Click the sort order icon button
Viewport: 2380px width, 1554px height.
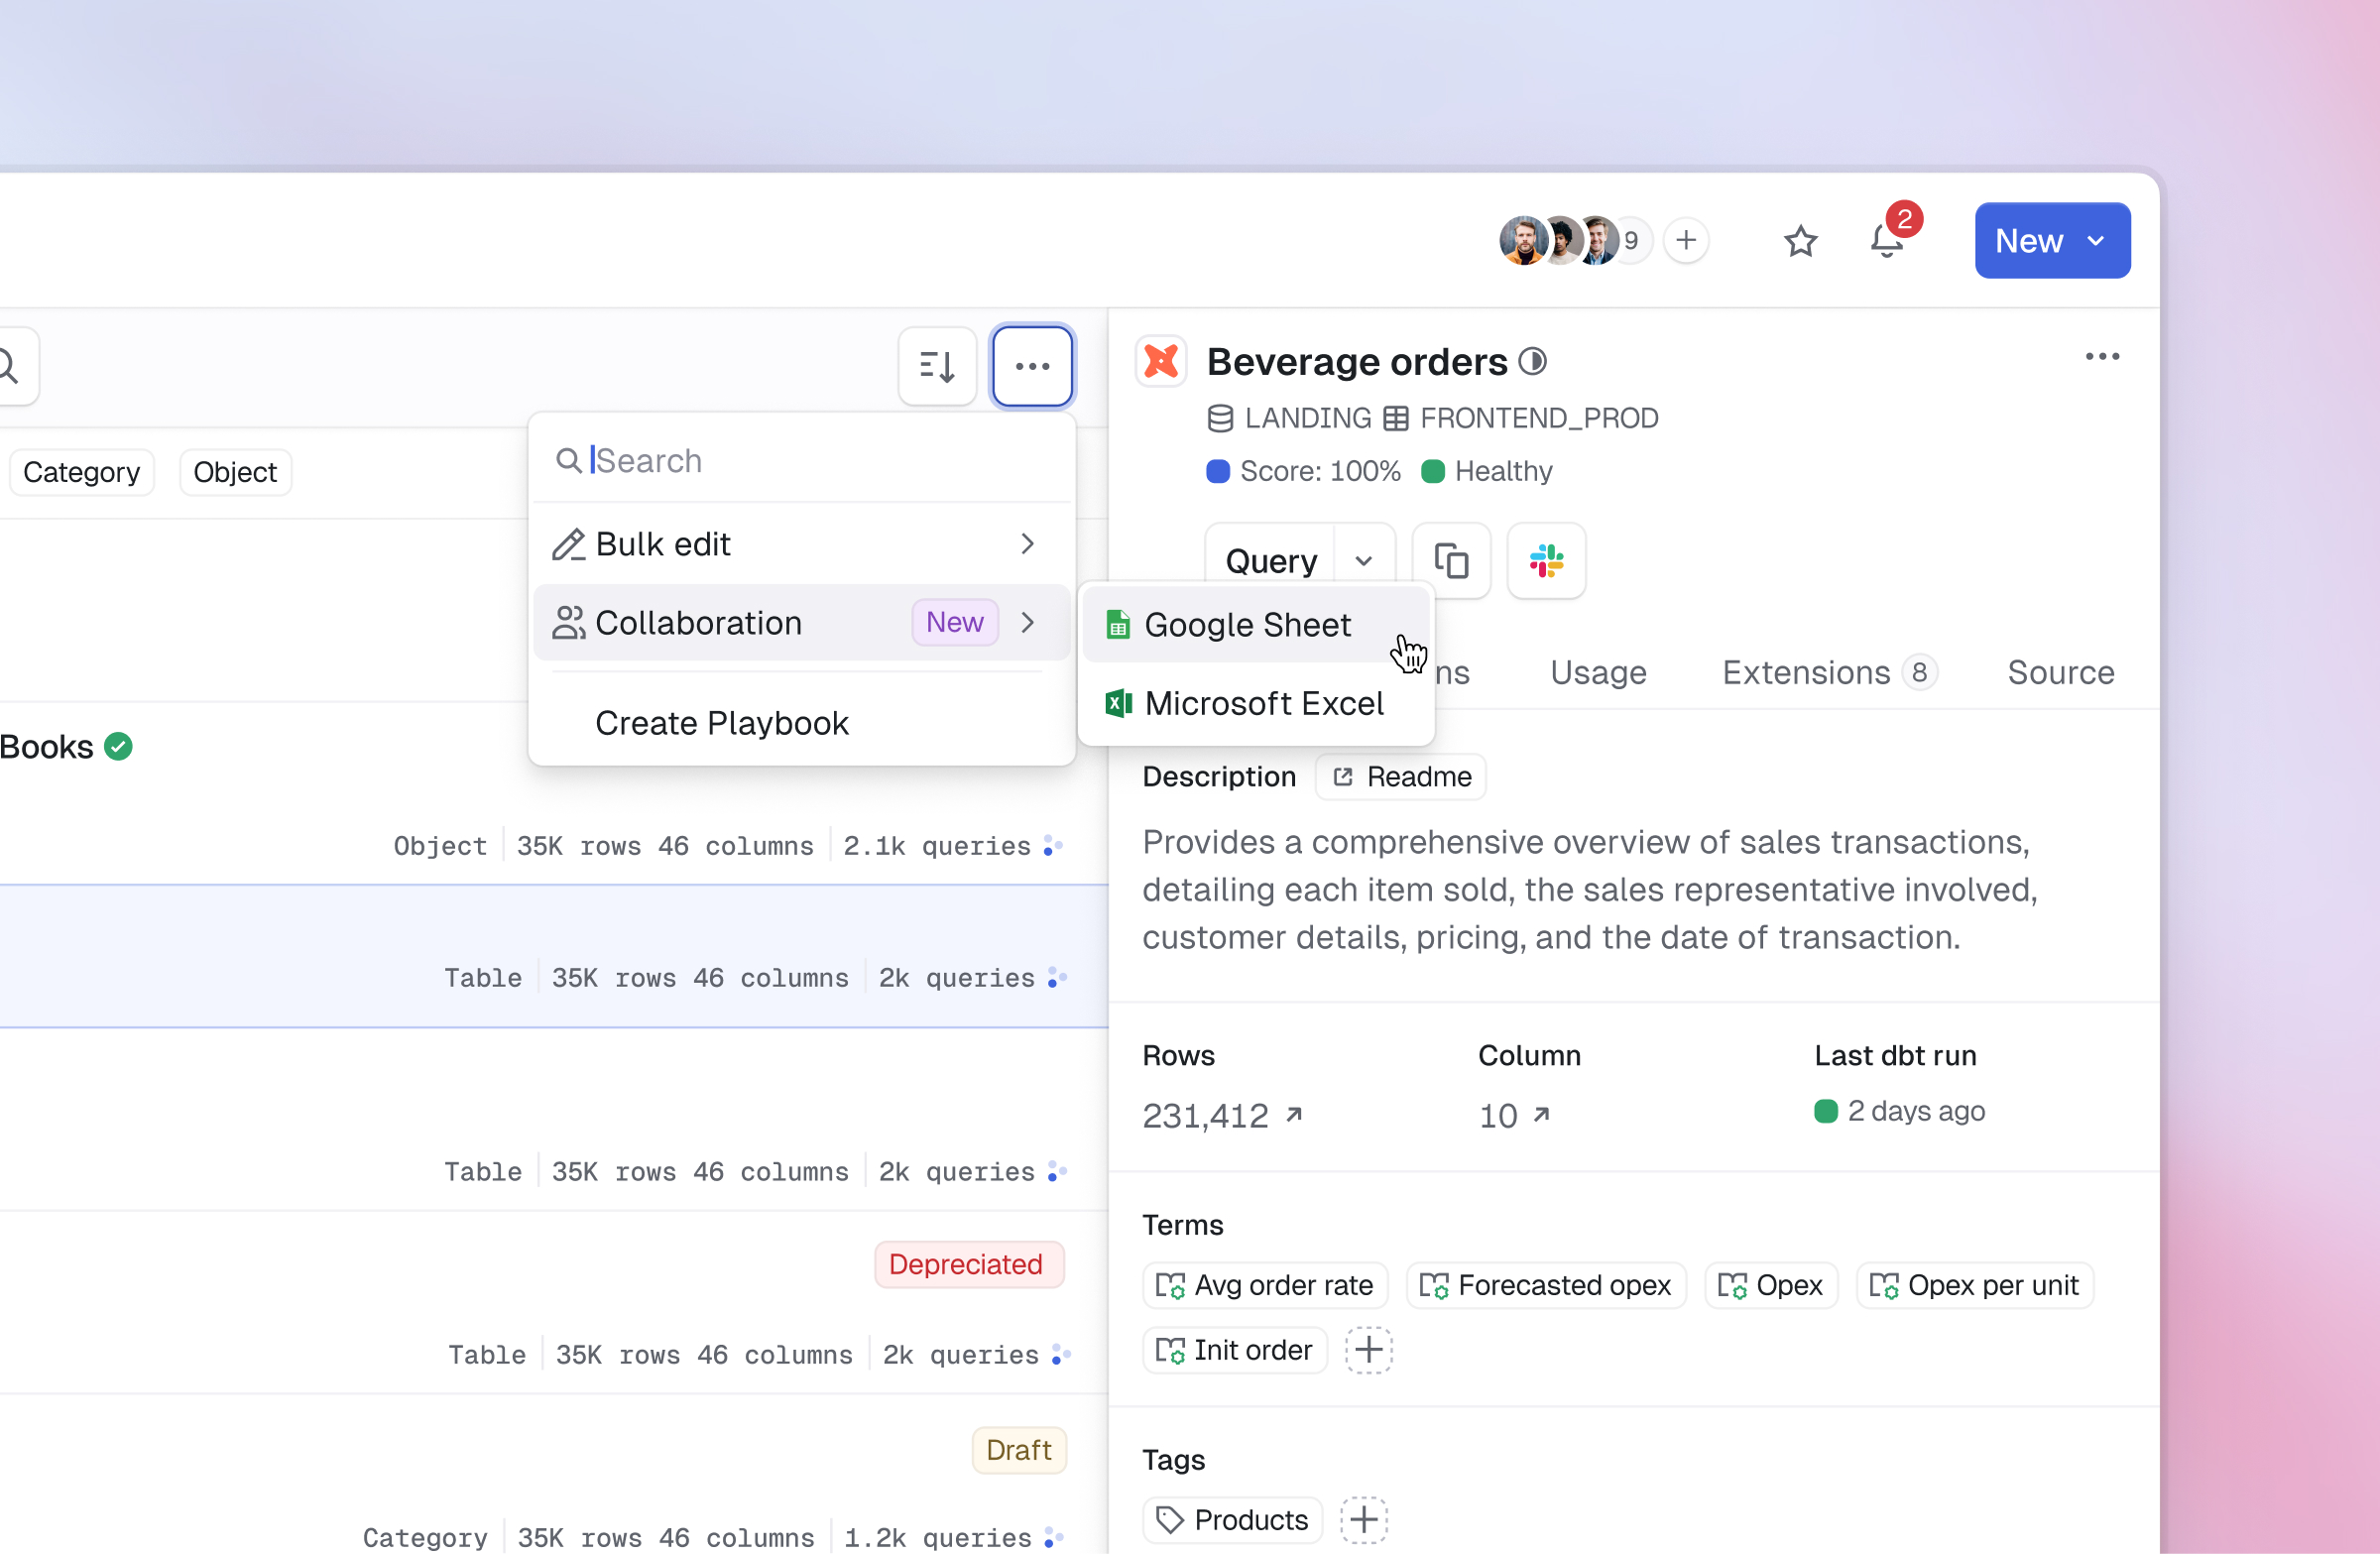pyautogui.click(x=936, y=366)
